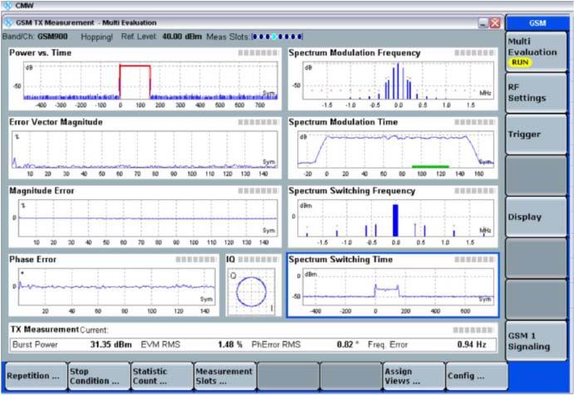Click Power vs. Time statistics progress bar
The width and height of the screenshot is (574, 395).
pyautogui.click(x=258, y=53)
